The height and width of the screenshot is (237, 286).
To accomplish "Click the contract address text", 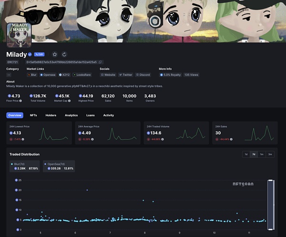I will [61, 62].
